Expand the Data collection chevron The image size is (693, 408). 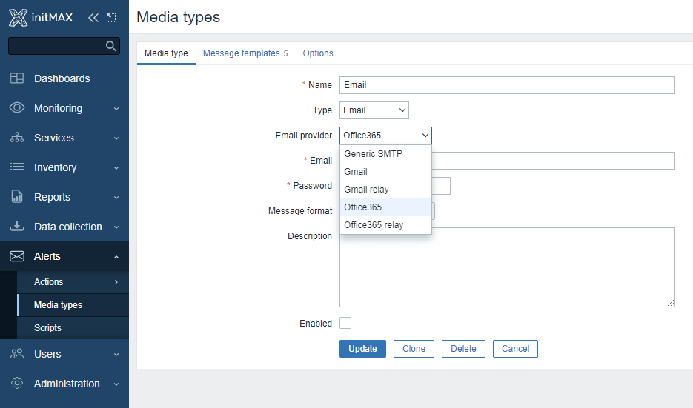[116, 227]
